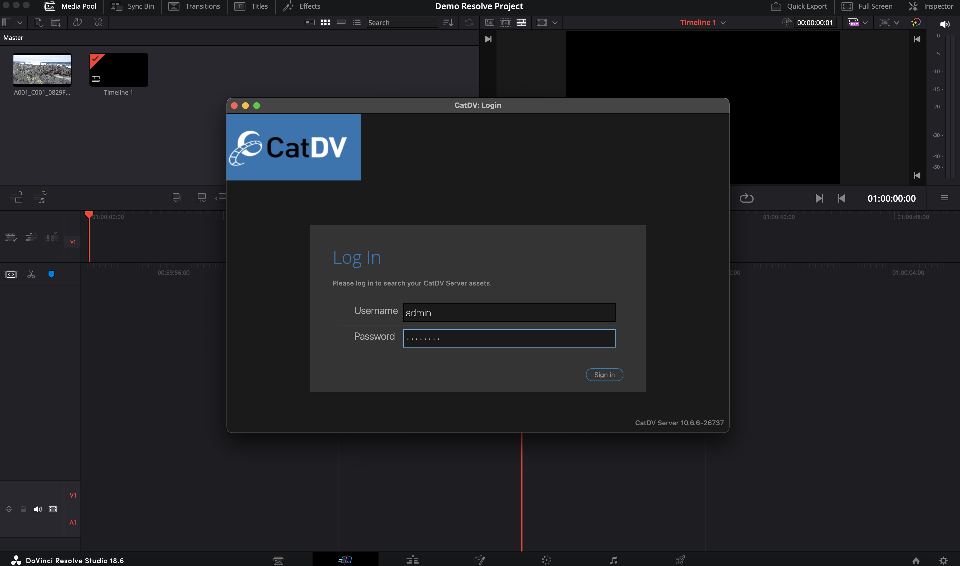Open the Deliver rocket page icon
This screenshot has width=960, height=566.
[680, 560]
